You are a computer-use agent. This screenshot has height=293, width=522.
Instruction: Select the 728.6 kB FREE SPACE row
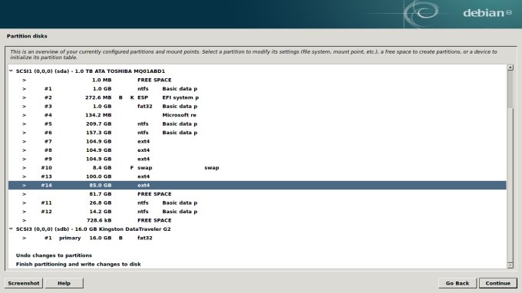pyautogui.click(x=257, y=220)
